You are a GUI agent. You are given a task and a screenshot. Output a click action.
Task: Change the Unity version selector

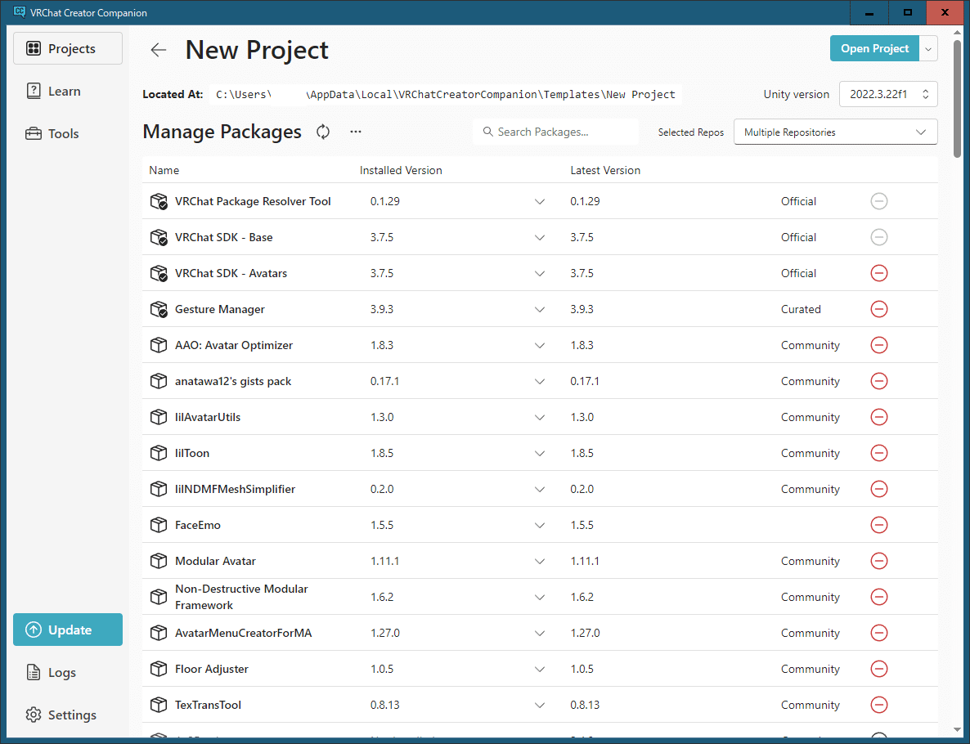888,94
